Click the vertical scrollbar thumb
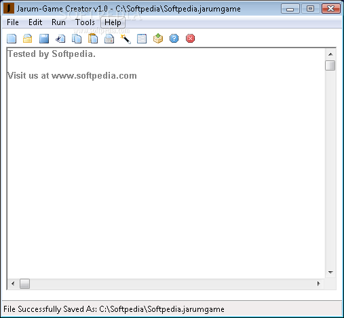 330,66
